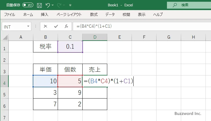Cancel the formula entry with X icon
The image size is (211, 121).
(x=46, y=26)
